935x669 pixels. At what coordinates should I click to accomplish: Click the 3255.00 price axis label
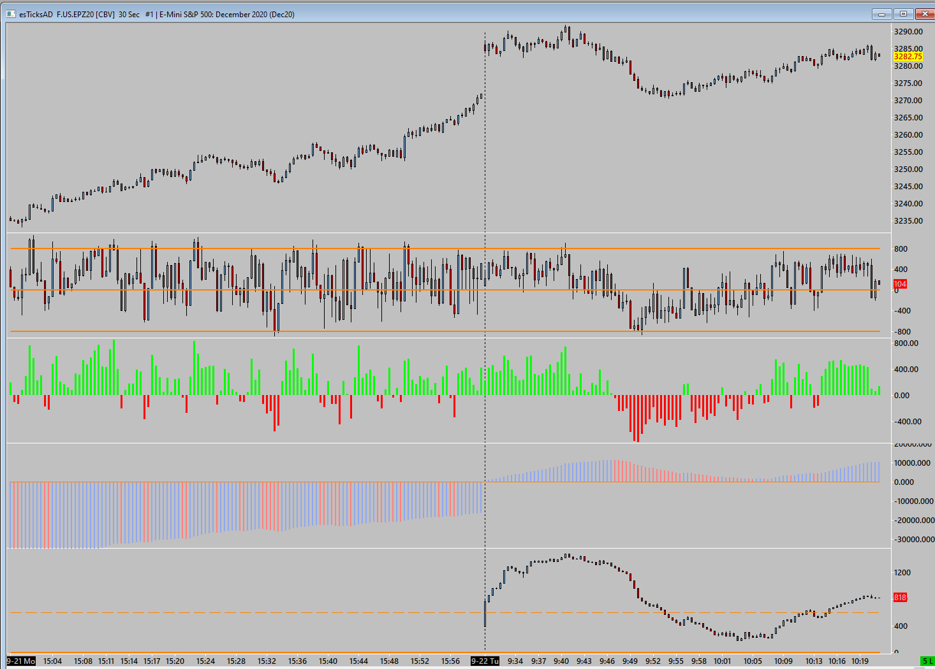(908, 152)
